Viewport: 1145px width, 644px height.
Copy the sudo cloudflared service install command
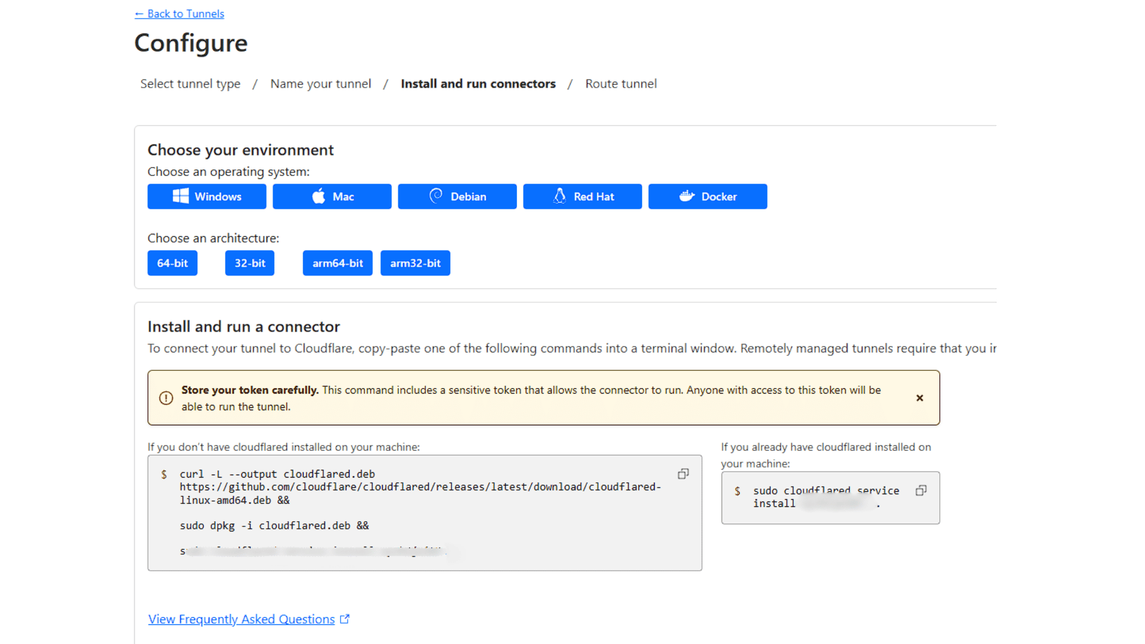(x=921, y=491)
